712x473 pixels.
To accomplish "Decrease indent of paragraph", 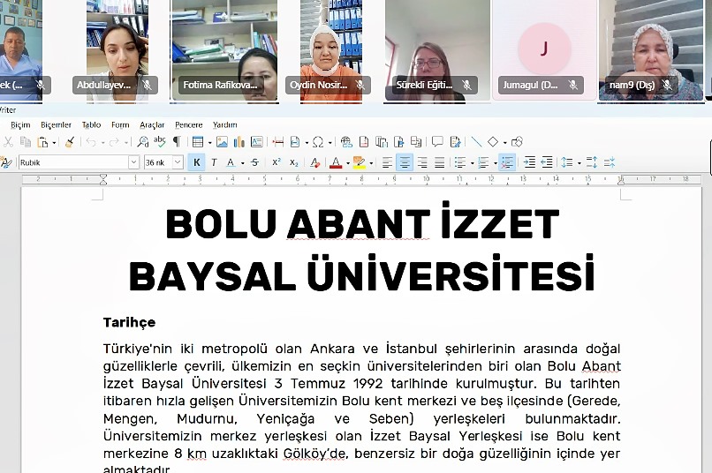I will point(547,162).
